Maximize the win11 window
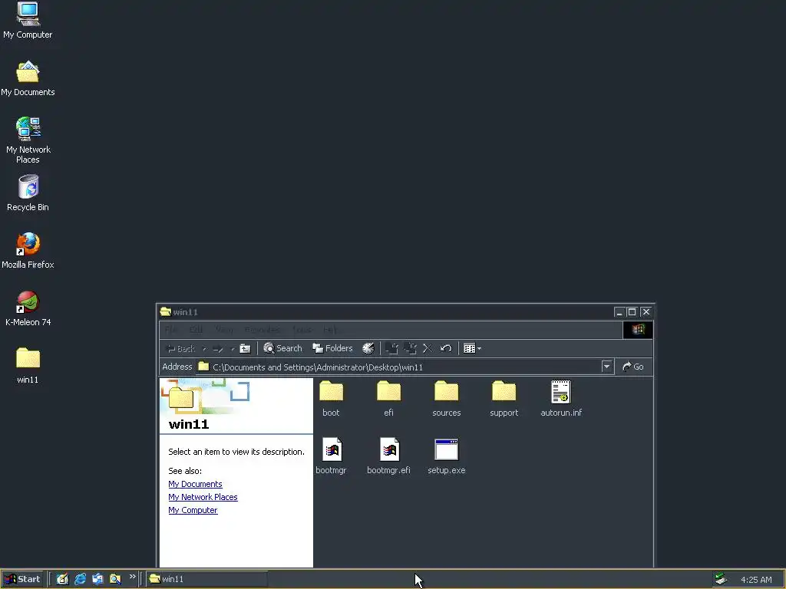 (x=632, y=312)
